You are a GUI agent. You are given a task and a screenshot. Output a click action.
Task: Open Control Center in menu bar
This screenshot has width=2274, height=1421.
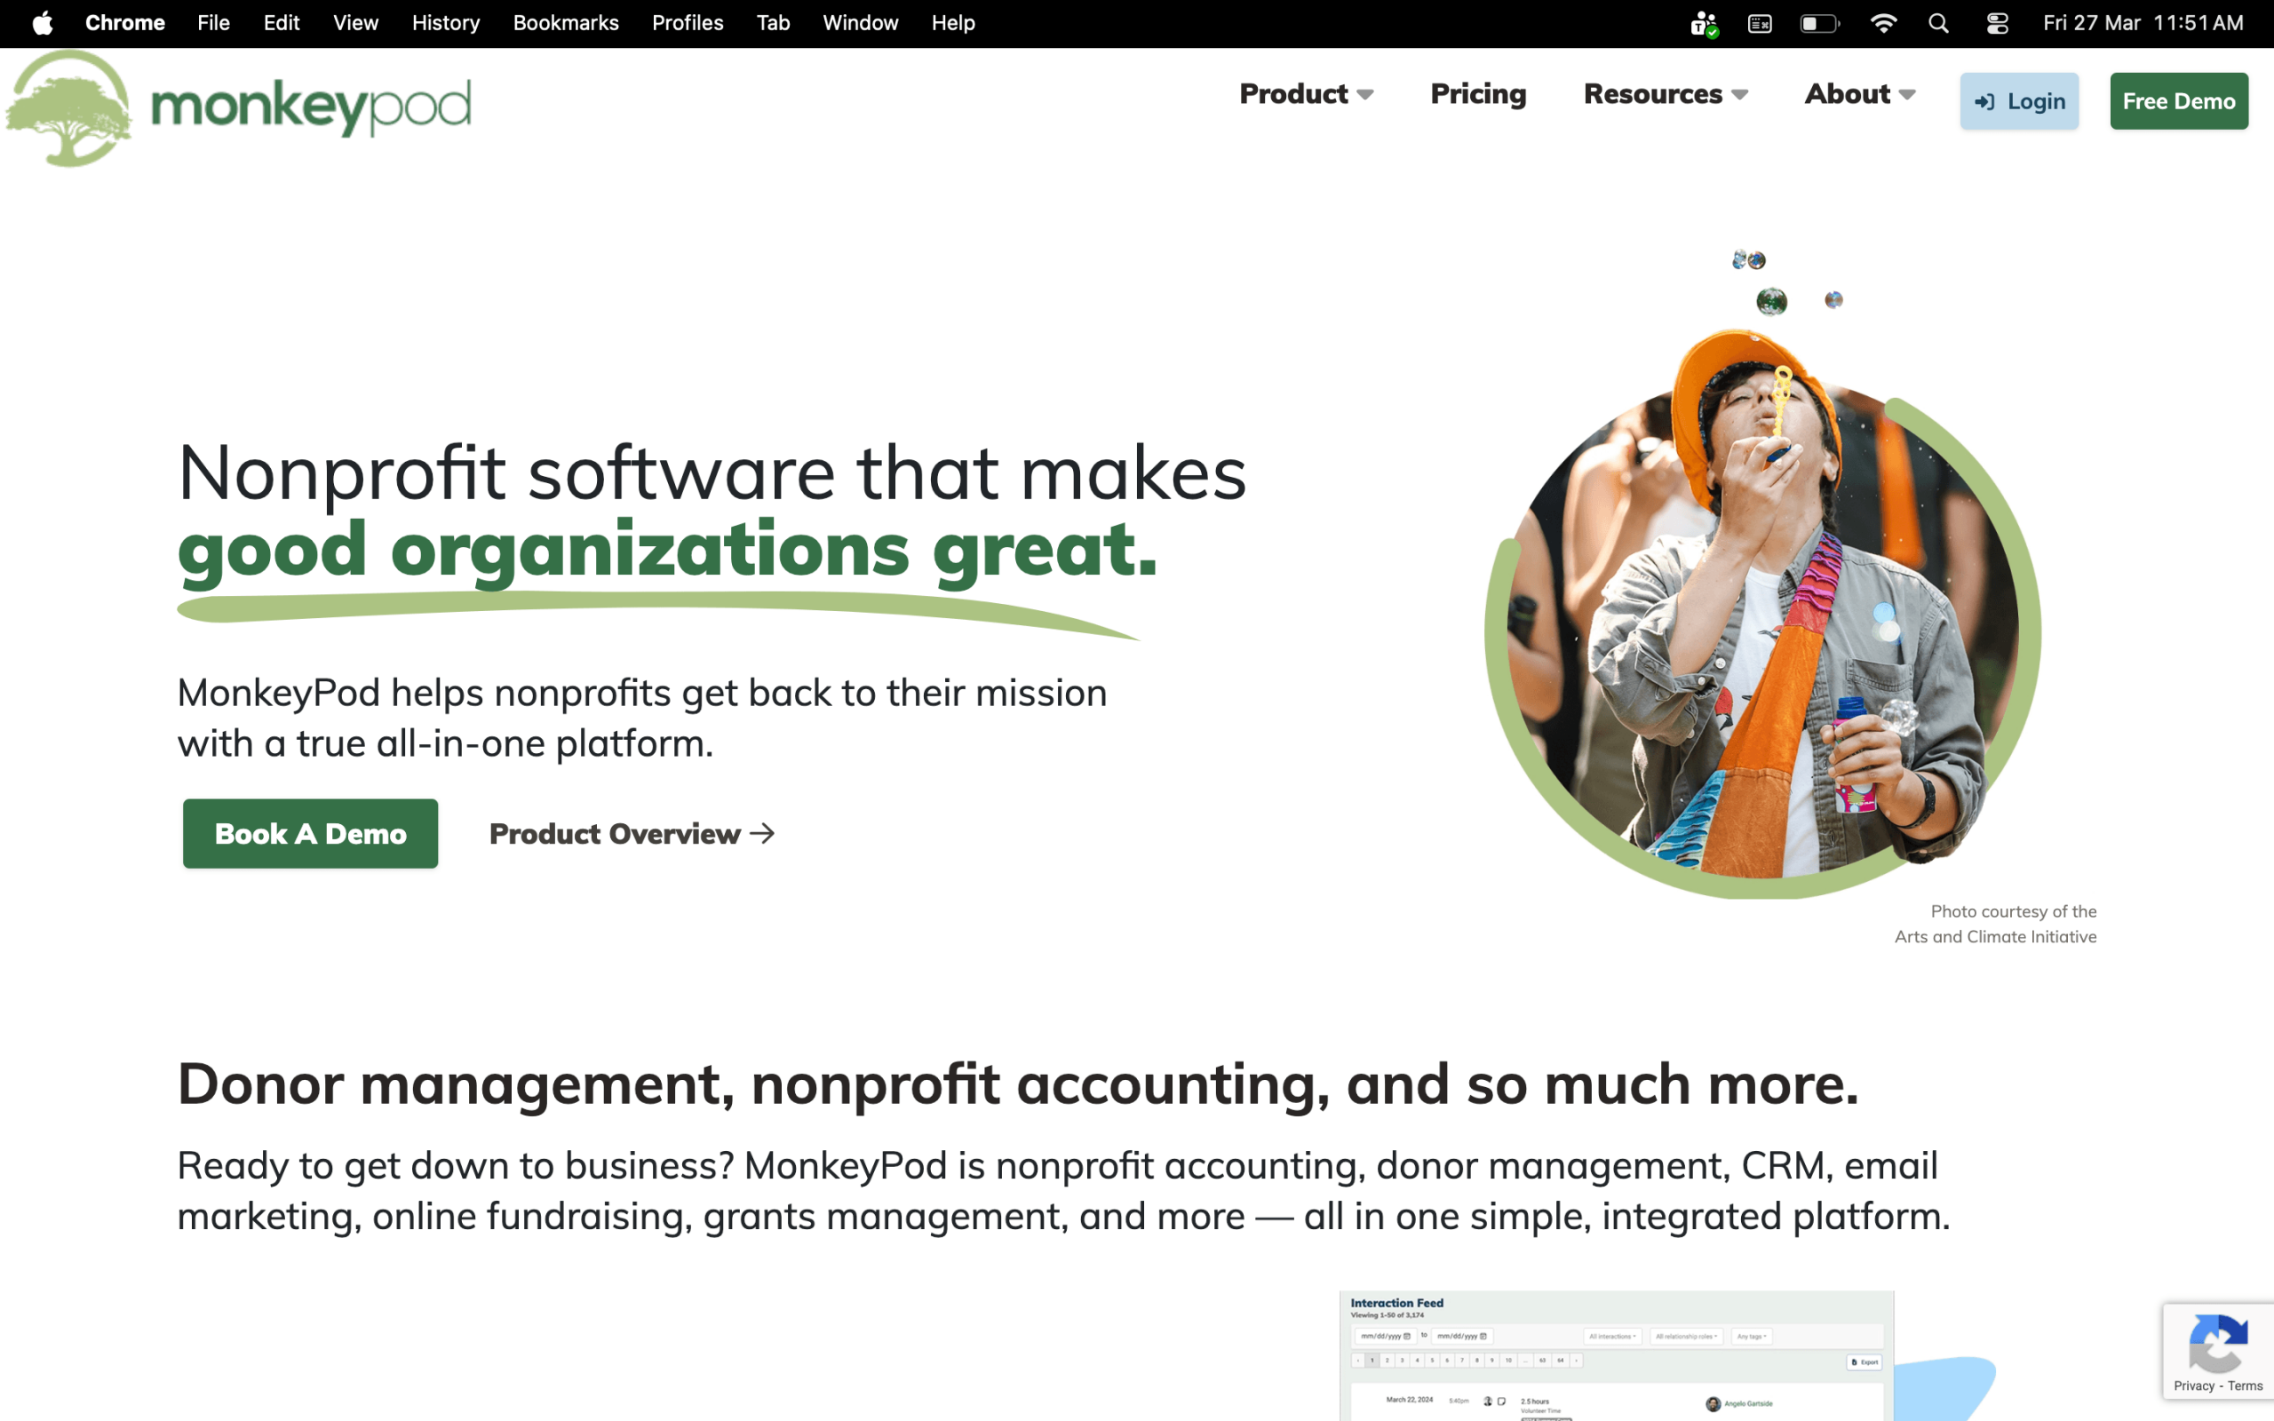pos(1998,22)
